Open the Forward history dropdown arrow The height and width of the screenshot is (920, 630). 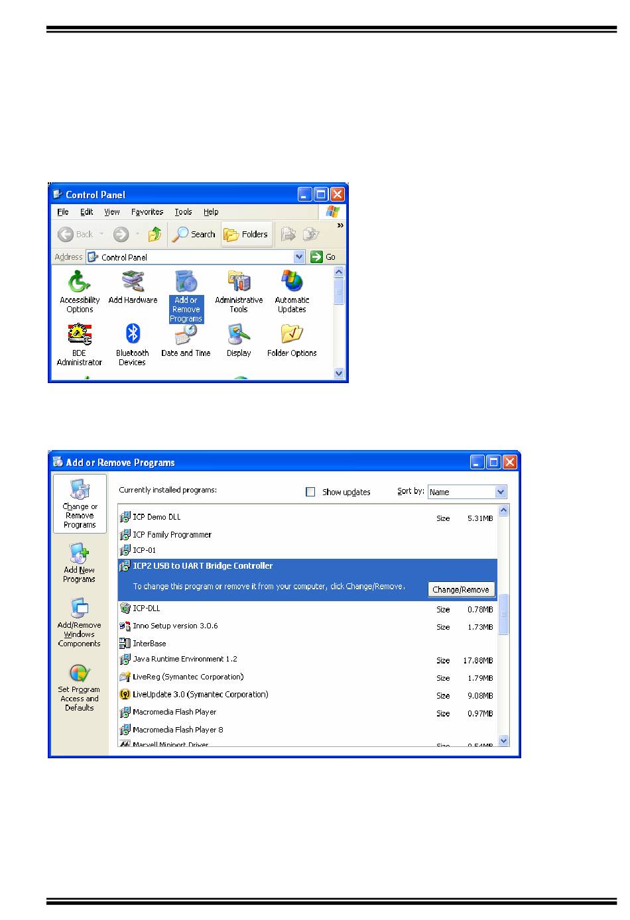point(137,234)
